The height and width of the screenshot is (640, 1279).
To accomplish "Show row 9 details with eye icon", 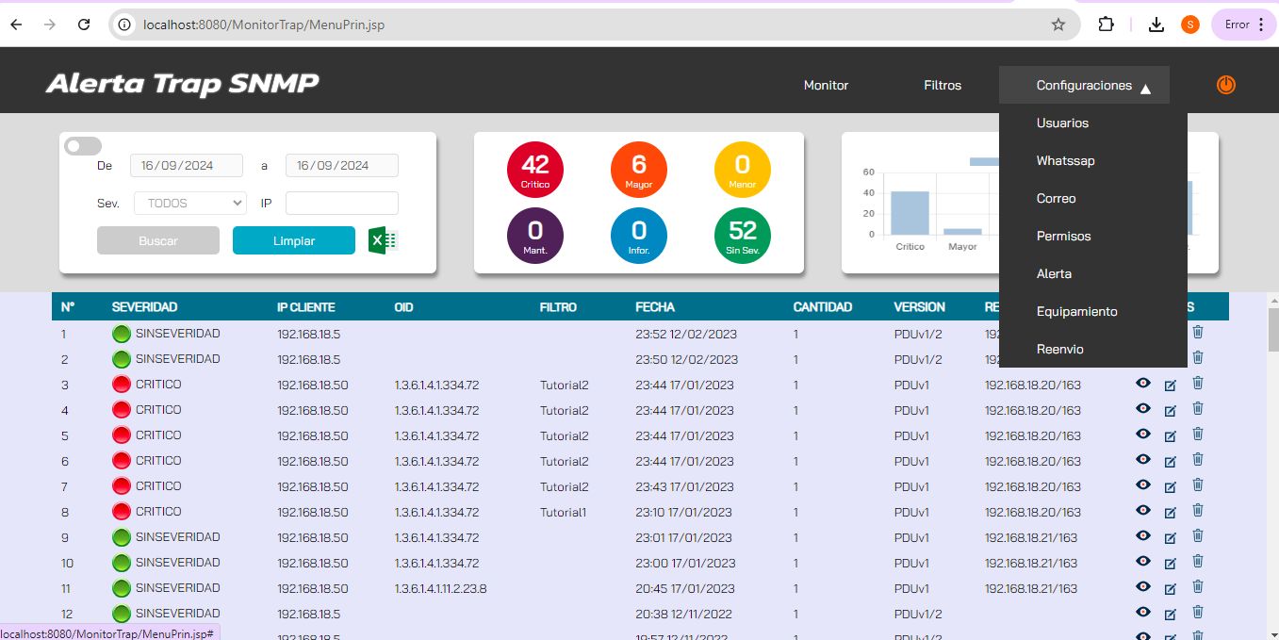I will tap(1143, 535).
